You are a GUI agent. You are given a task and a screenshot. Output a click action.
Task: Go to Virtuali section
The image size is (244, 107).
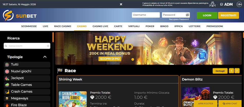click(x=134, y=26)
